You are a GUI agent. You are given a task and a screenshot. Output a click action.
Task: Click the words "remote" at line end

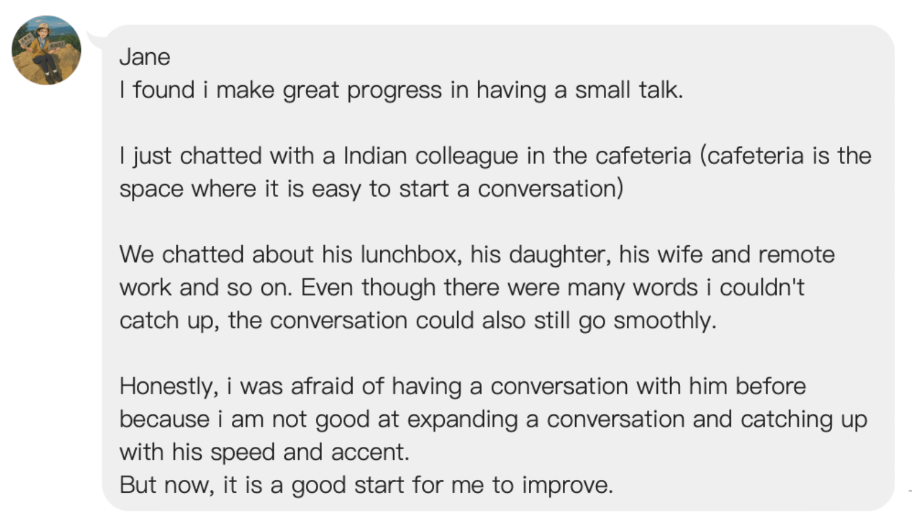tap(796, 255)
